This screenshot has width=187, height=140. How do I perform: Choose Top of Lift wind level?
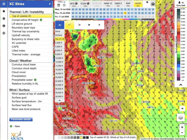point(60,39)
